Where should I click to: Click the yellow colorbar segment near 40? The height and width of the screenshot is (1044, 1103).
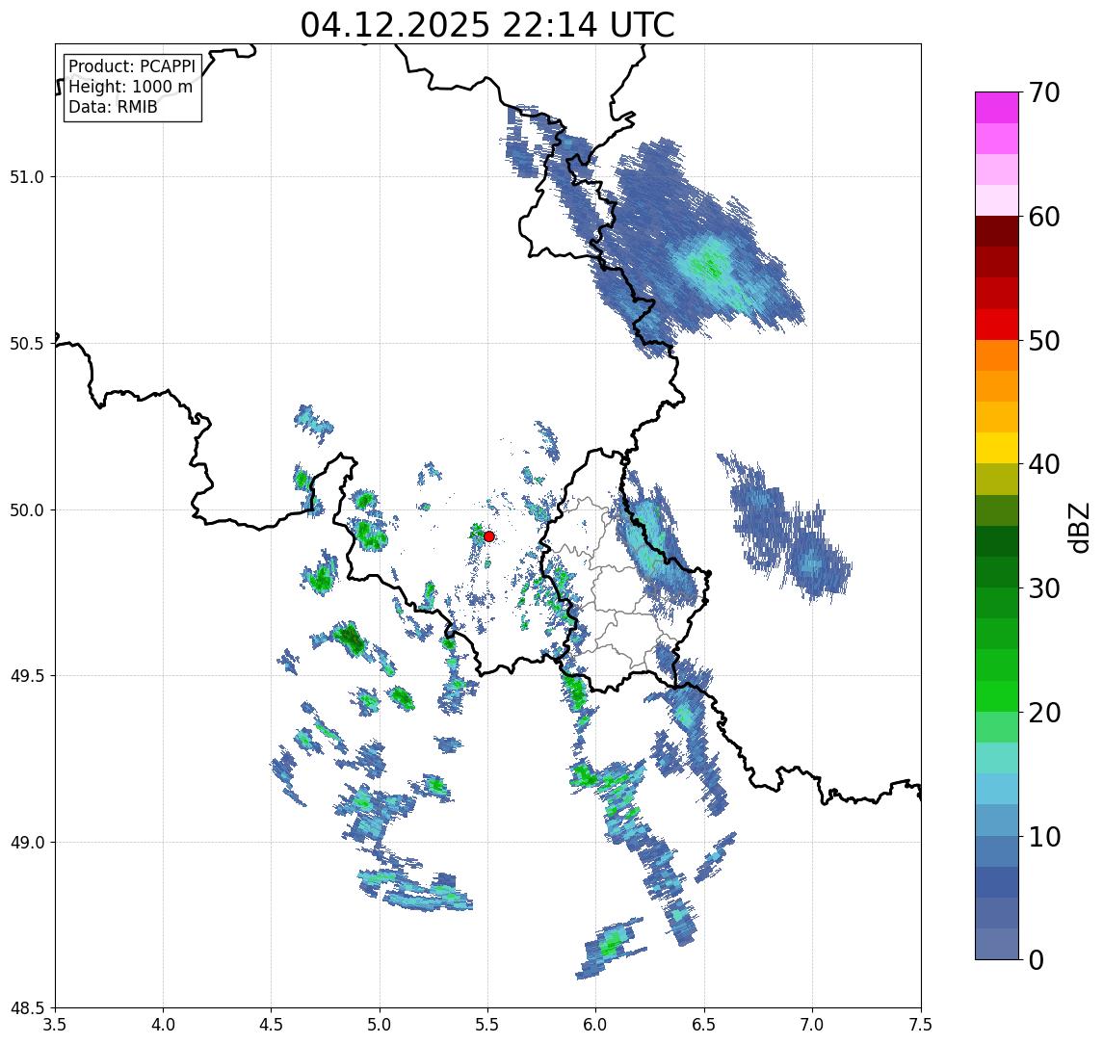997,448
